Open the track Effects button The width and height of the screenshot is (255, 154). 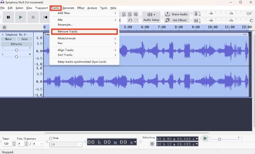pyautogui.click(x=17, y=44)
